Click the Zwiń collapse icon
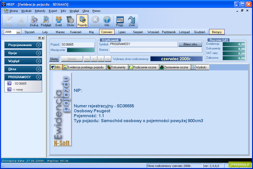The width and height of the screenshot is (253, 169). (x=132, y=21)
